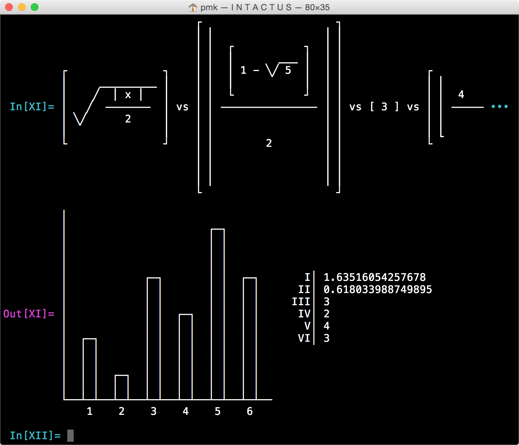Click the Roman numeral VI row label
Image resolution: width=519 pixels, height=445 pixels.
click(304, 338)
